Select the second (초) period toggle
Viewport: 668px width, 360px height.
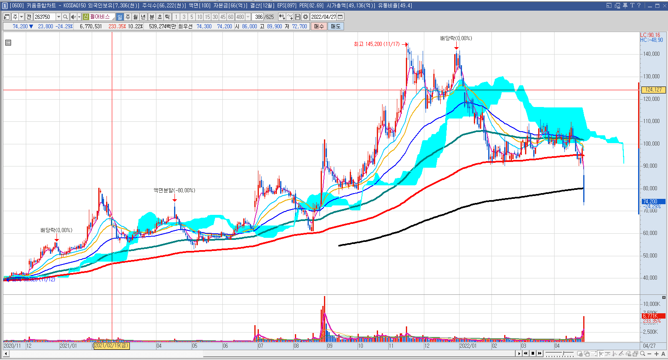pyautogui.click(x=160, y=17)
